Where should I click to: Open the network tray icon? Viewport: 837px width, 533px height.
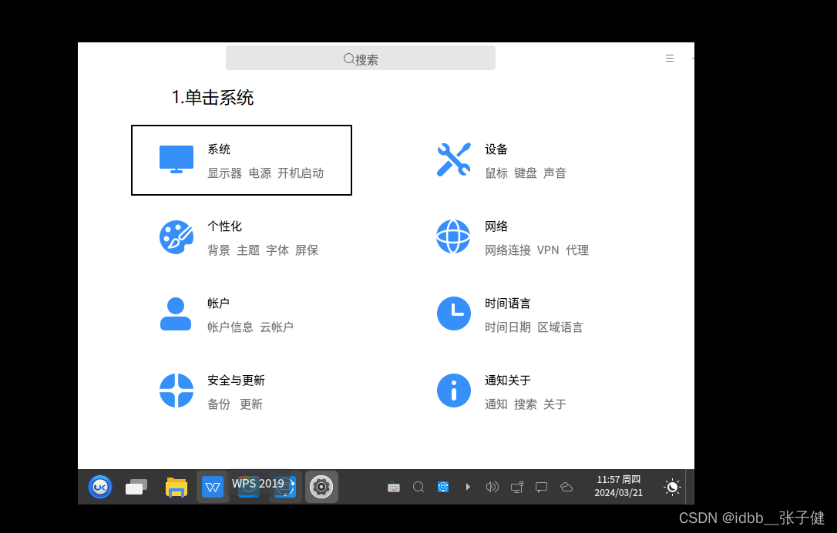[516, 487]
